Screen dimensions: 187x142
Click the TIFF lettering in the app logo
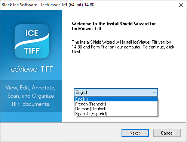pos(32,51)
